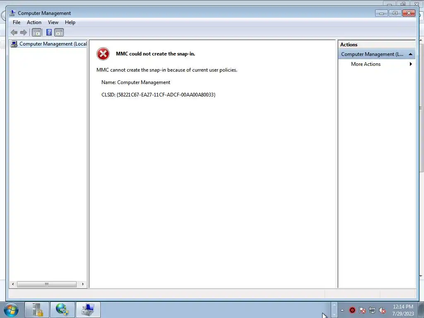Close the Computer Management window
The width and height of the screenshot is (424, 318).
[x=409, y=13]
